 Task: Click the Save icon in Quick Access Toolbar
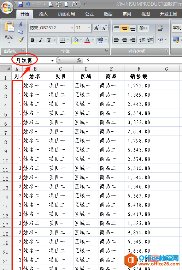click(20, 4)
